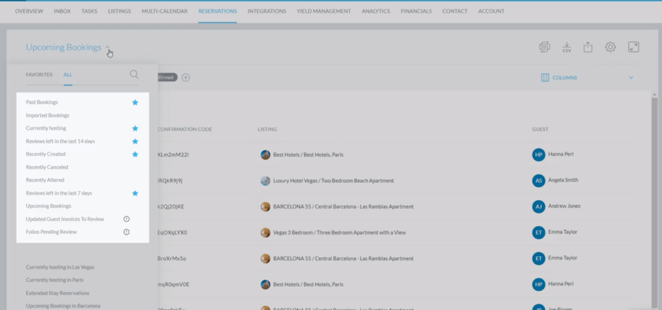
Task: Click the search icon in views panel
Action: [x=134, y=74]
